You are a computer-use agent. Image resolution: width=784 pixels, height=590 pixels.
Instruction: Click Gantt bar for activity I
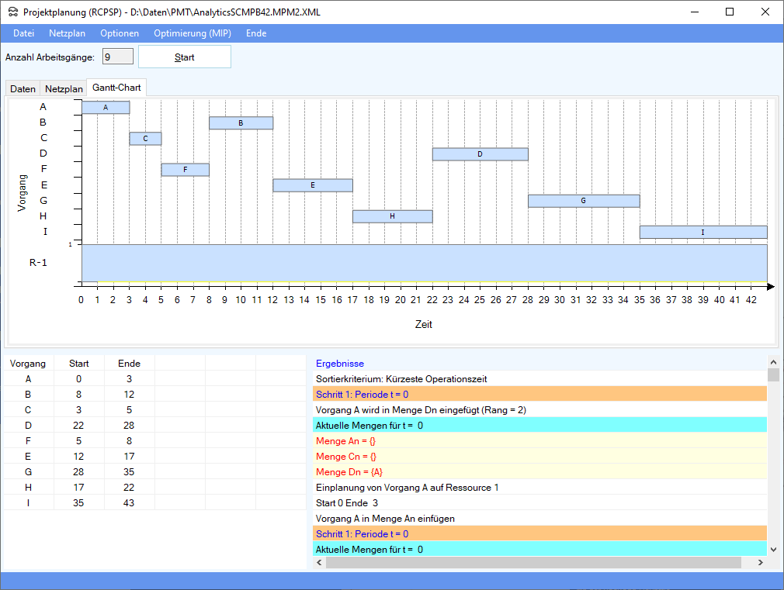(x=702, y=232)
